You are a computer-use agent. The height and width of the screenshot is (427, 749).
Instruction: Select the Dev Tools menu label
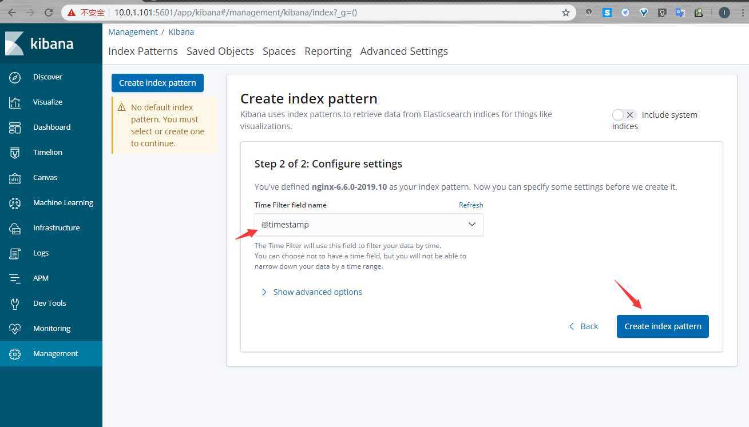pyautogui.click(x=50, y=304)
